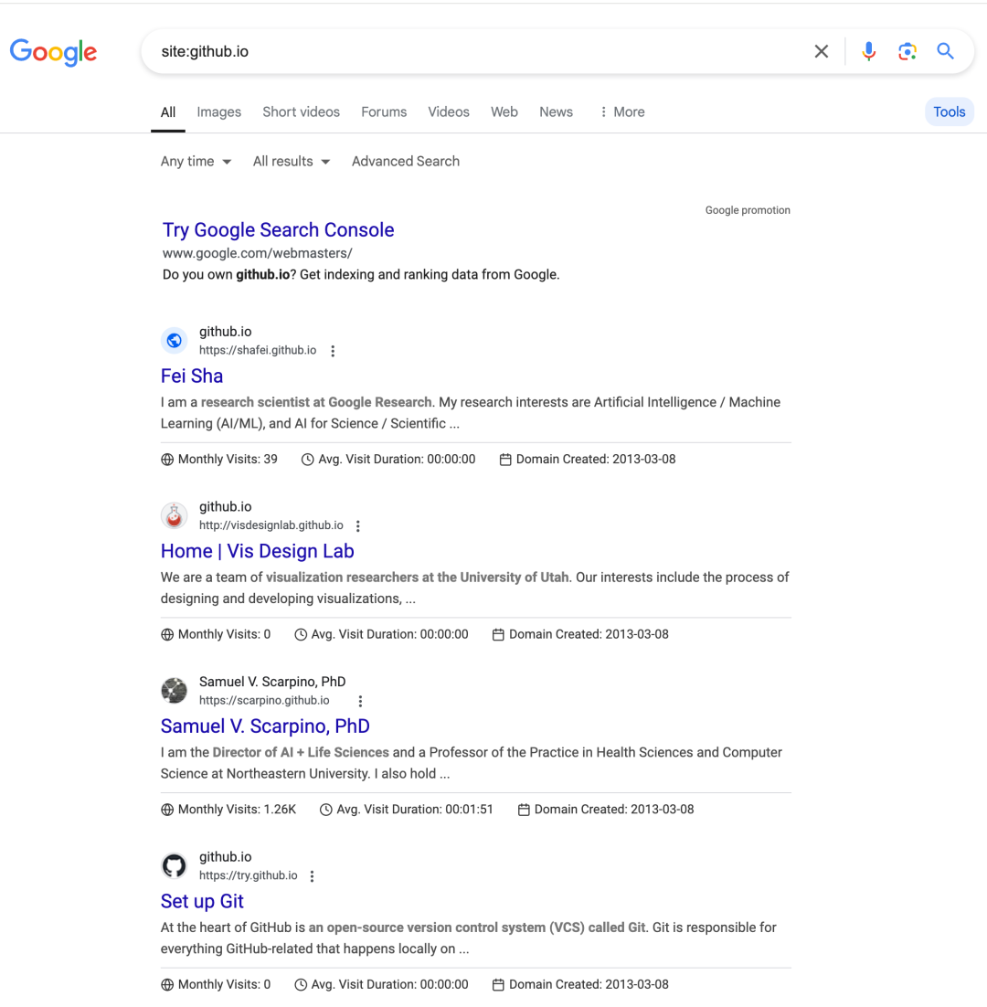Open options menu beside try.github.io
Viewport: 987px width, 1007px height.
[x=312, y=876]
